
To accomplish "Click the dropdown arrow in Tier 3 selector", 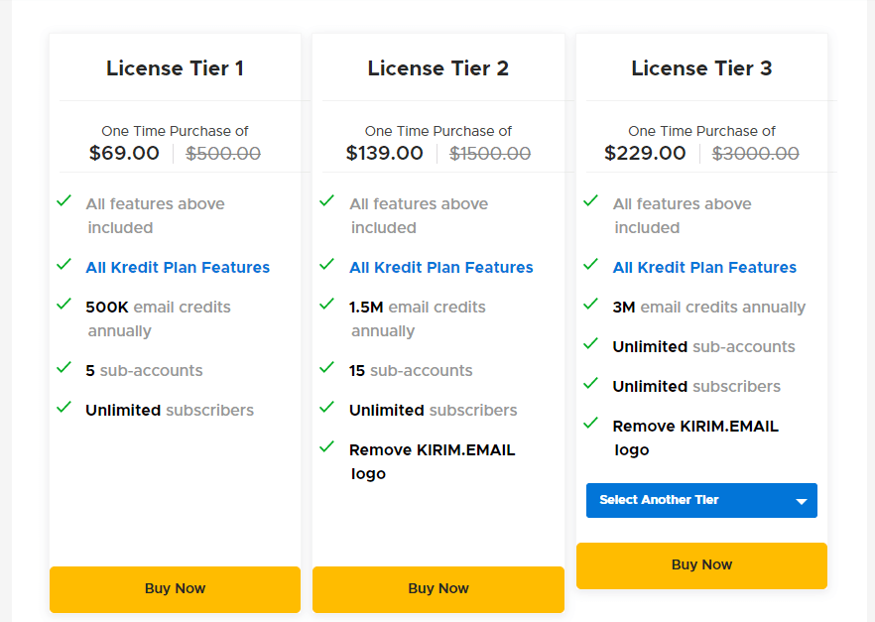I will pos(801,501).
